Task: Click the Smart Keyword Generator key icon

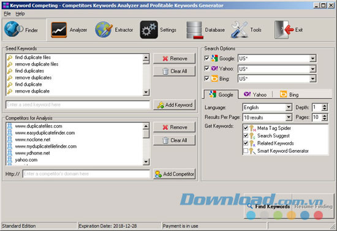Action: tap(252, 151)
